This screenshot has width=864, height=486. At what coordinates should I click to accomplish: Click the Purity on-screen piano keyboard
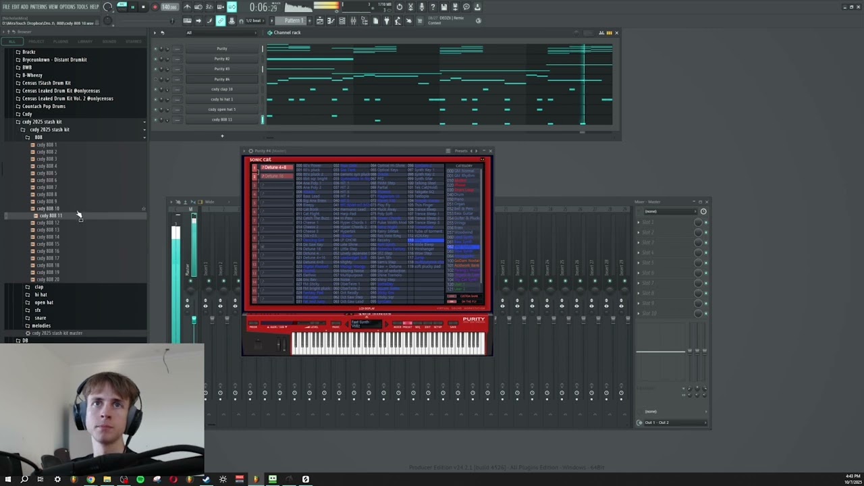(x=388, y=343)
